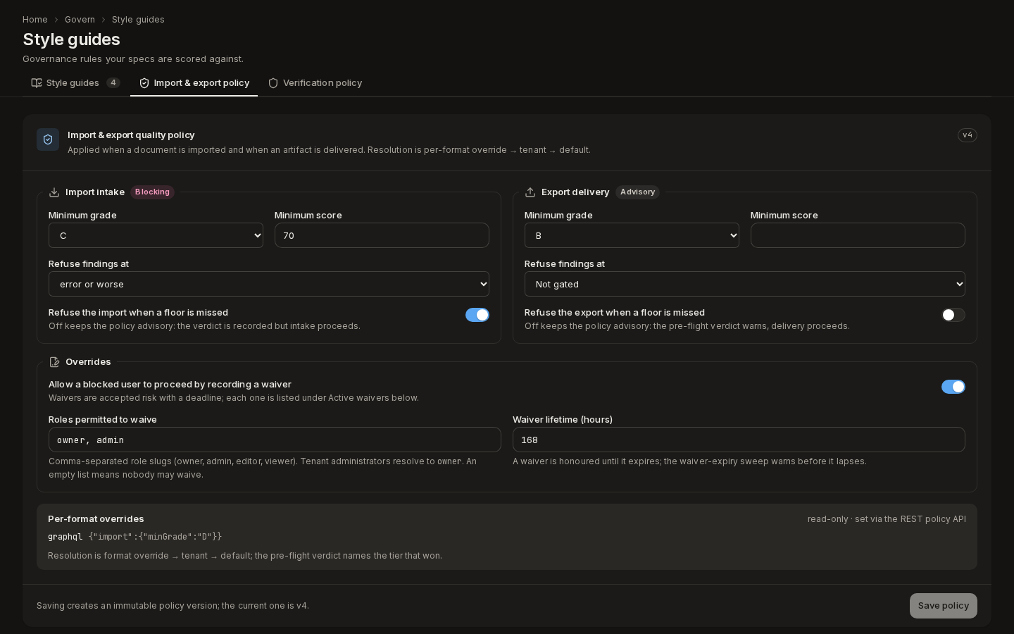Image resolution: width=1014 pixels, height=634 pixels.
Task: Go to Home breadcrumb link
Action: (35, 20)
